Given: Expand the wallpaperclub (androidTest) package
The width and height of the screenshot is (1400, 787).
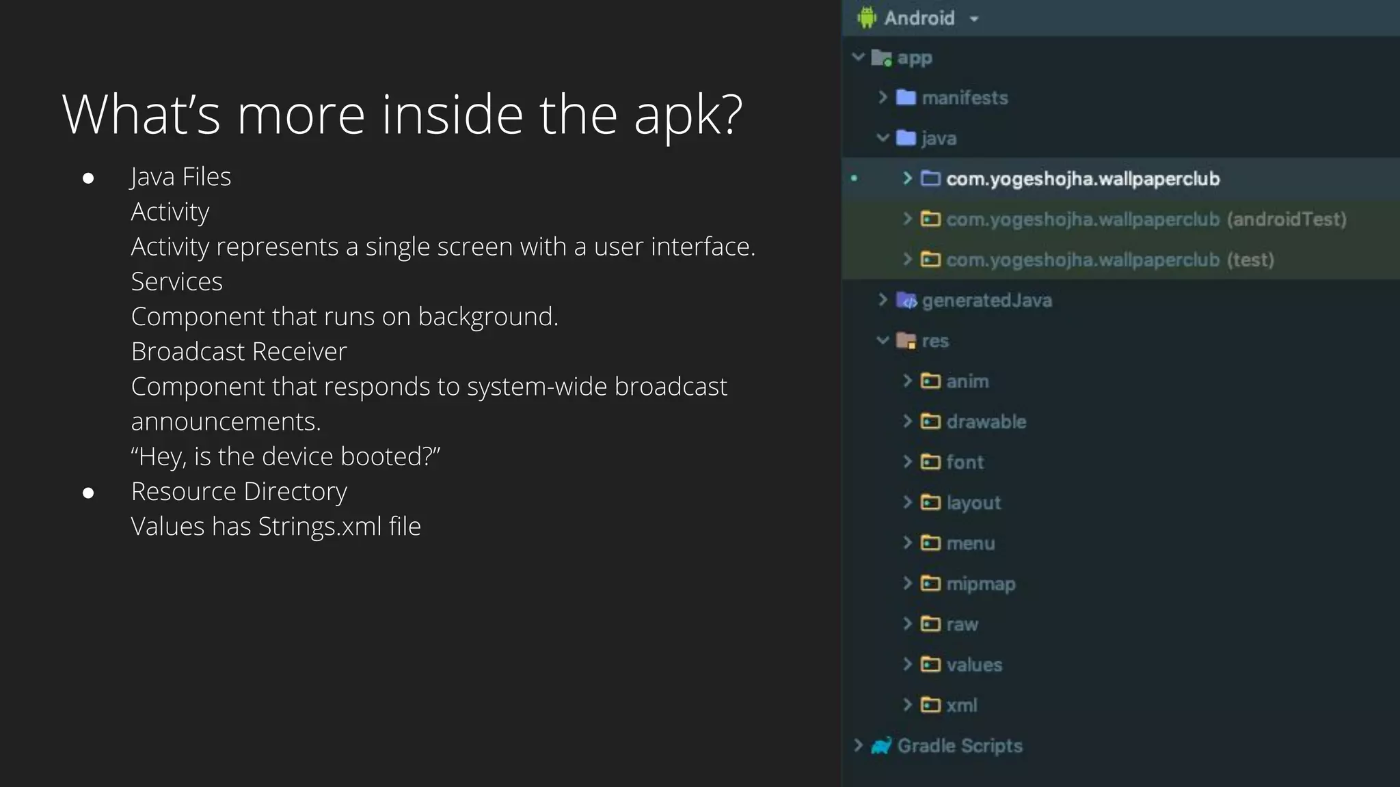Looking at the screenshot, I should (908, 219).
